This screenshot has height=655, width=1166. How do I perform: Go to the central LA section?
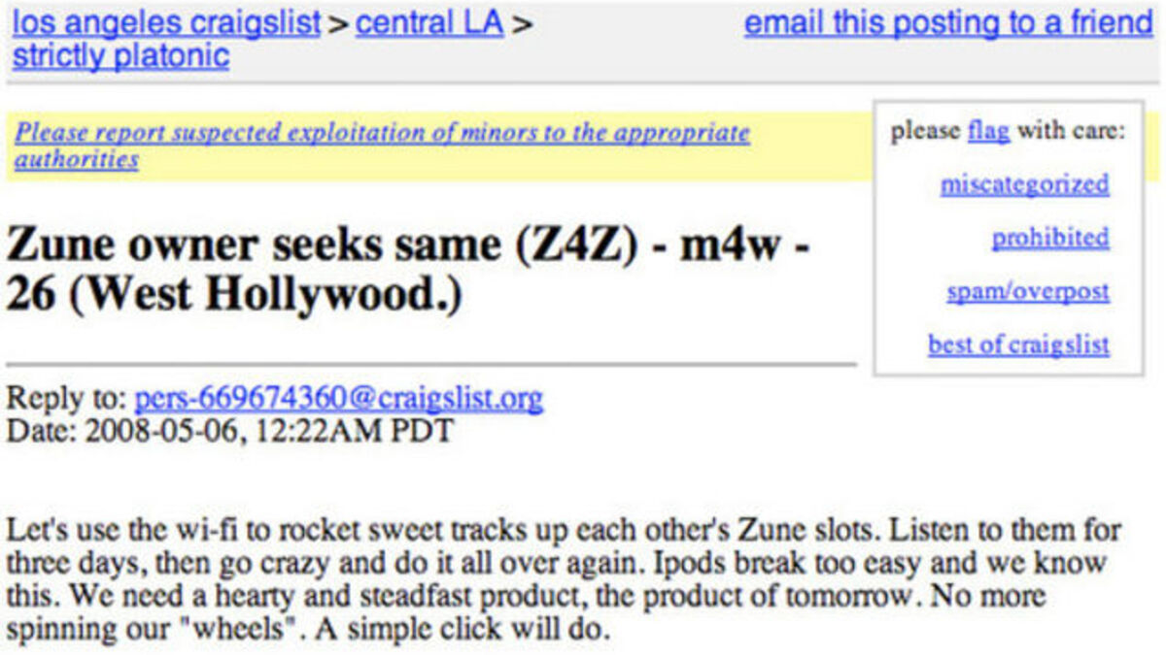[x=429, y=23]
